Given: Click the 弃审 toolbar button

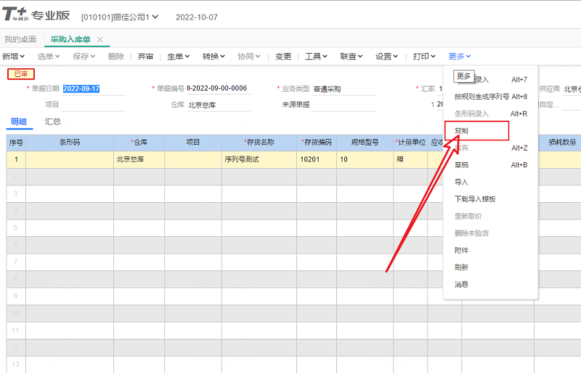Looking at the screenshot, I should [x=145, y=56].
